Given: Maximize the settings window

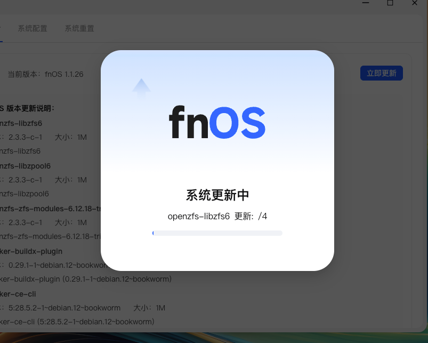Looking at the screenshot, I should [390, 3].
